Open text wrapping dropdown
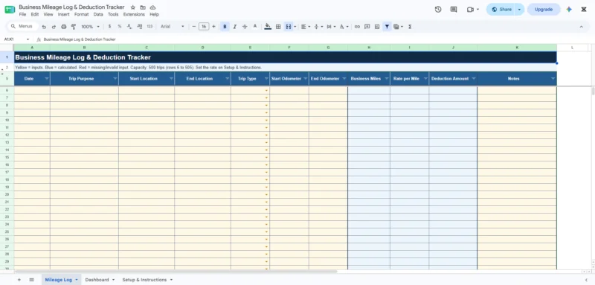 [331, 27]
